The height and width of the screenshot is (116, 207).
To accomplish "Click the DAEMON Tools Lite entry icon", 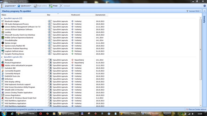I will 3,76.
